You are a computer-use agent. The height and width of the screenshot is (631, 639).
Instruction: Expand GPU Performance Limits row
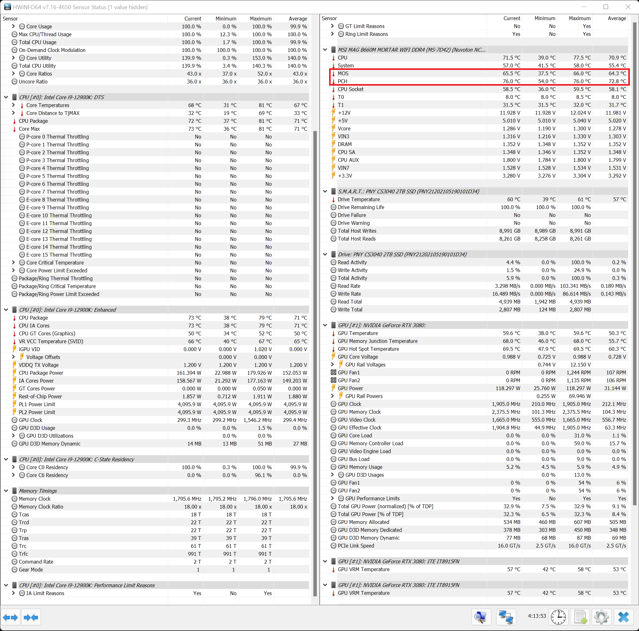point(332,498)
